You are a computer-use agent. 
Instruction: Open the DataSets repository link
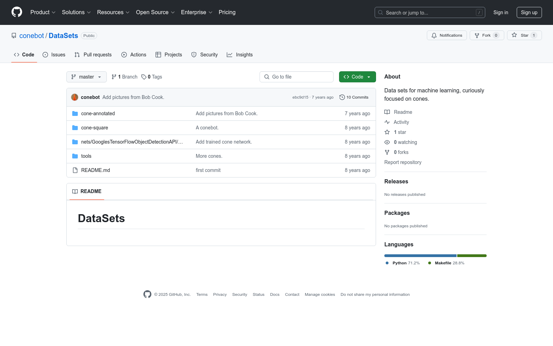(63, 36)
